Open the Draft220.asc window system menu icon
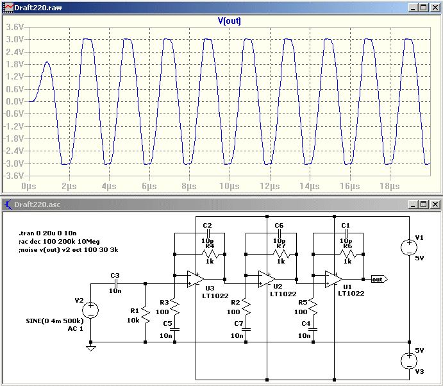Viewport: 443px width, 386px height. click(x=8, y=205)
